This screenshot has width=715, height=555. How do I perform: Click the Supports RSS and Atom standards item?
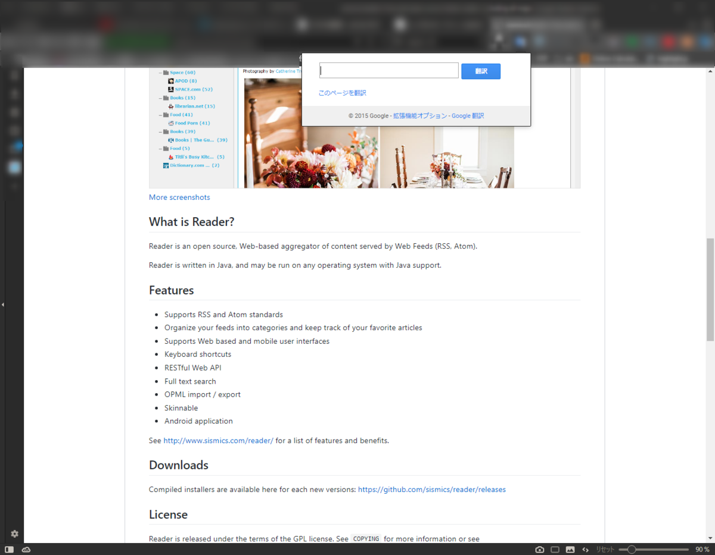click(x=223, y=315)
